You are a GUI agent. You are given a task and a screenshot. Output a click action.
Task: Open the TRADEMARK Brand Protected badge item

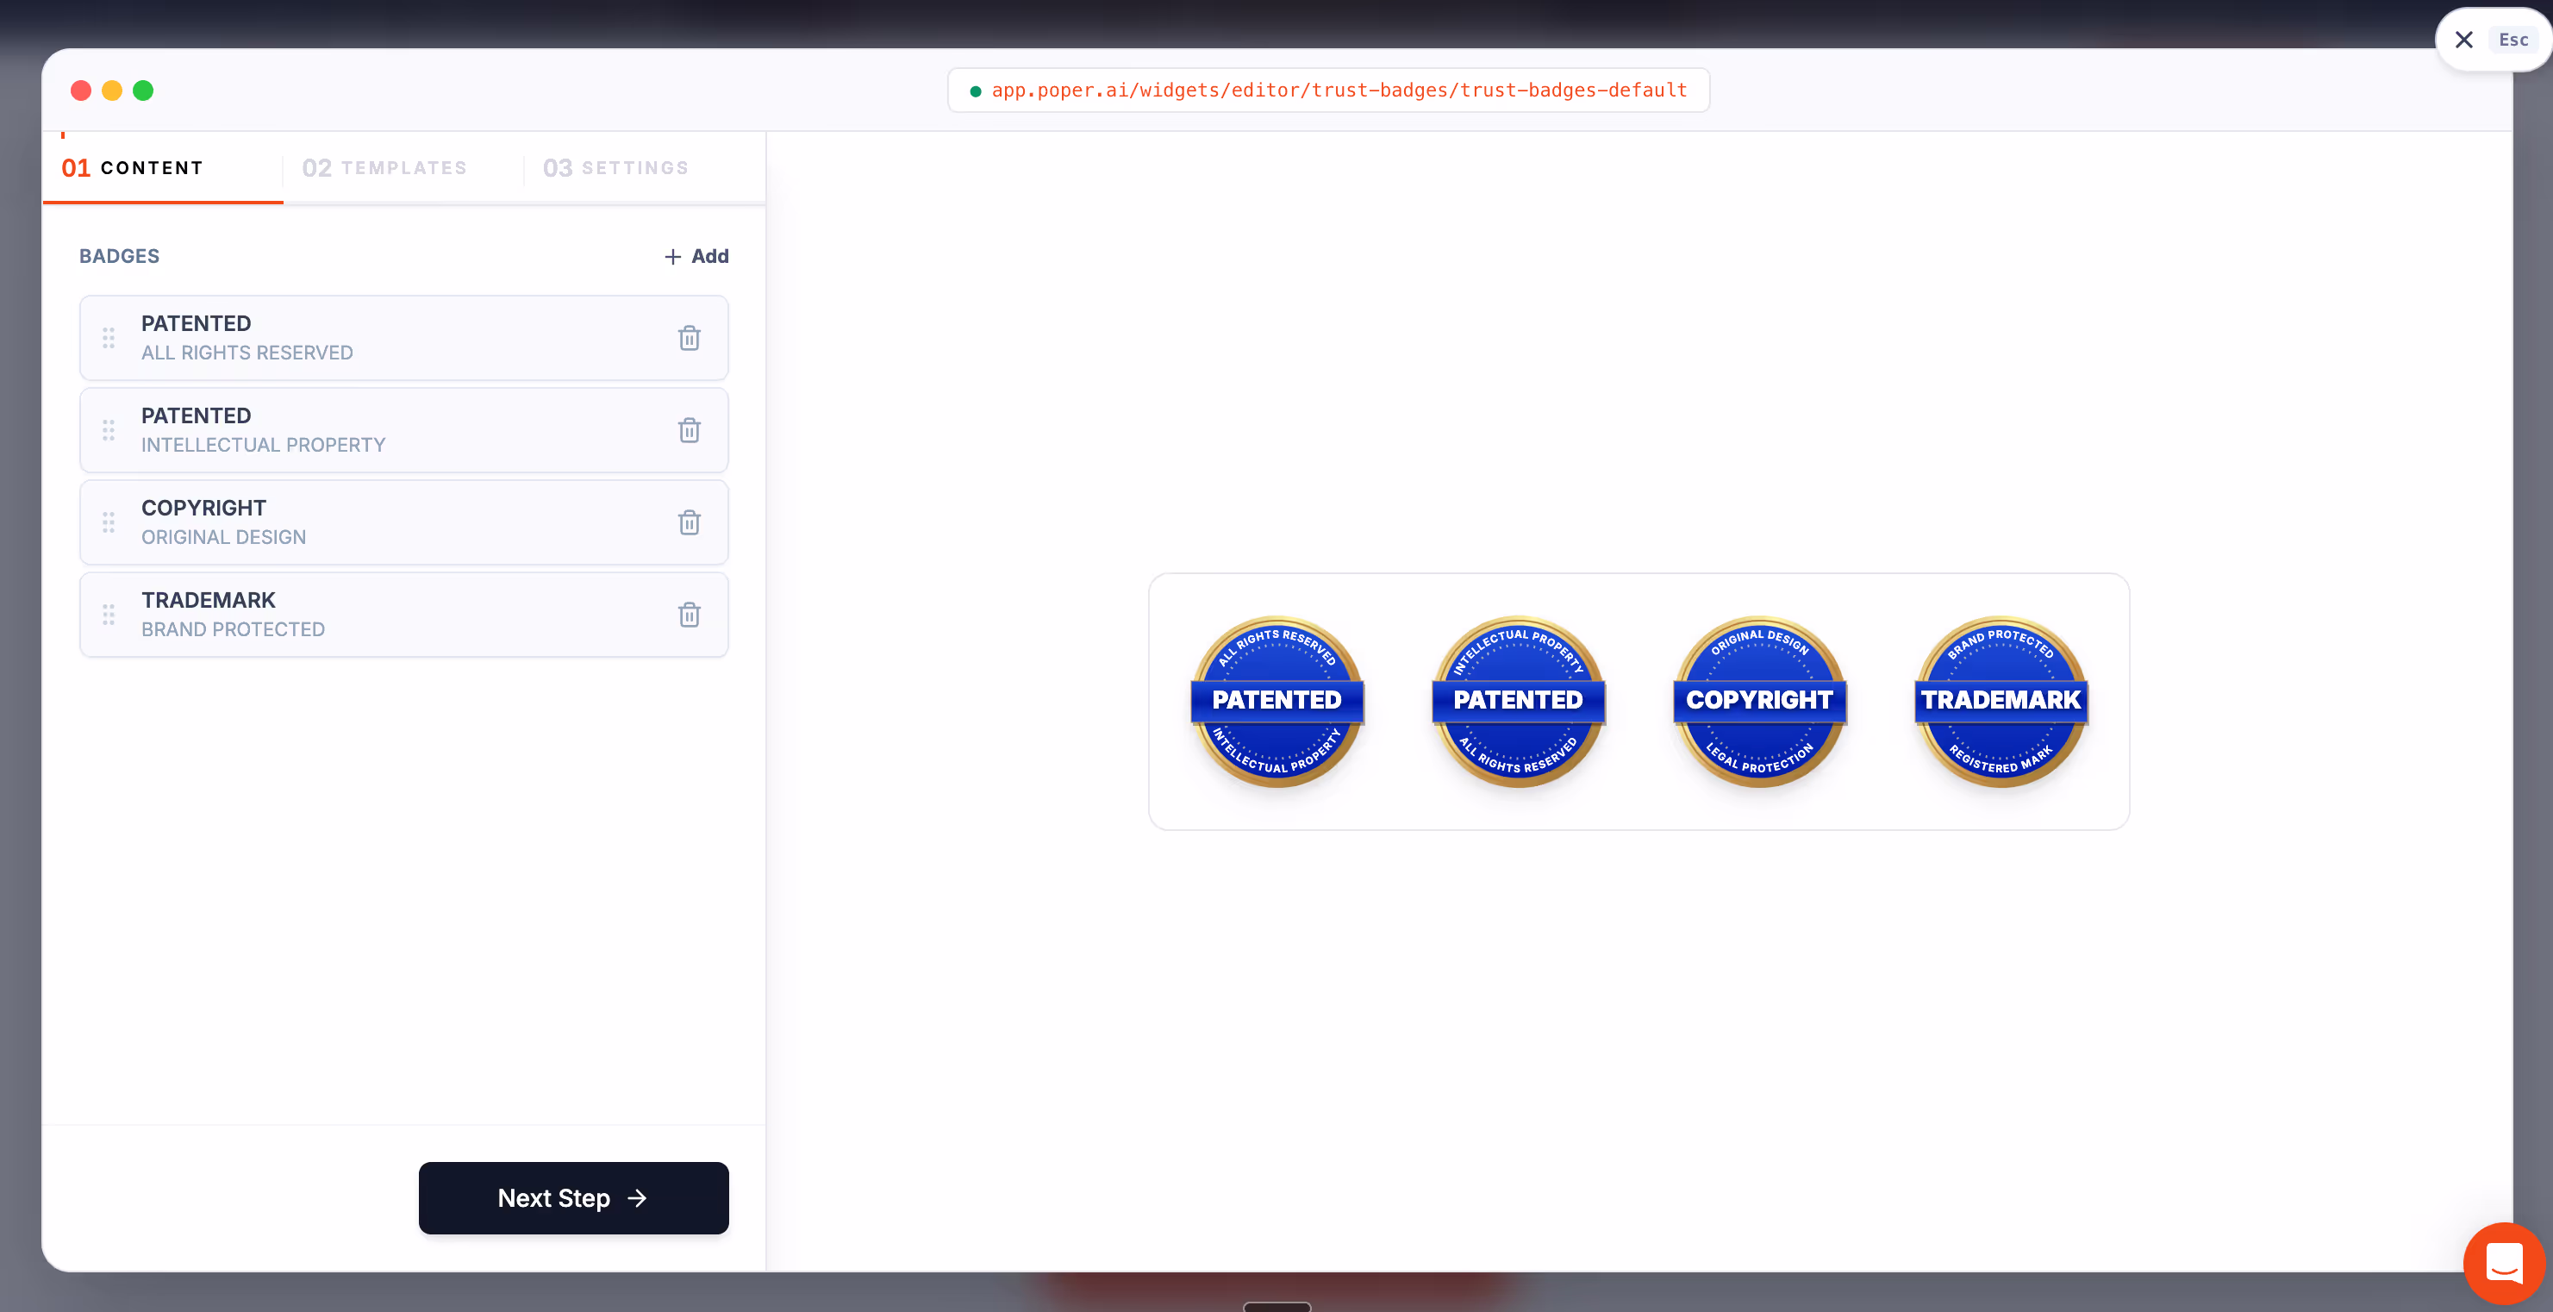pyautogui.click(x=404, y=615)
